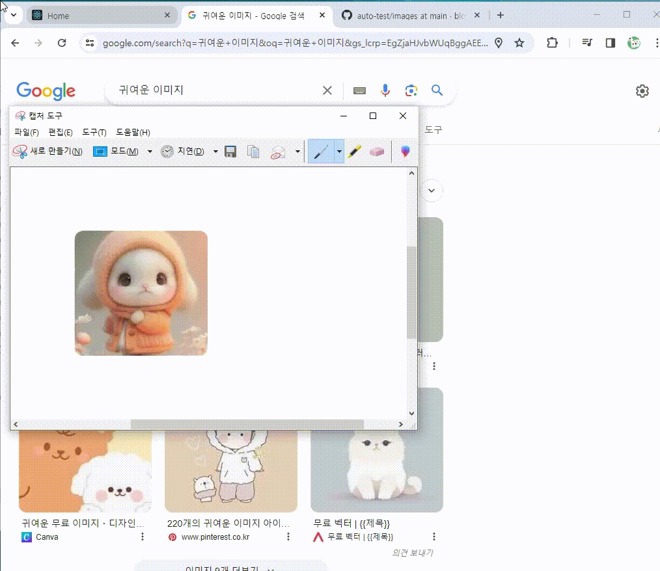Open a new browser tab
The height and width of the screenshot is (571, 660).
click(500, 15)
